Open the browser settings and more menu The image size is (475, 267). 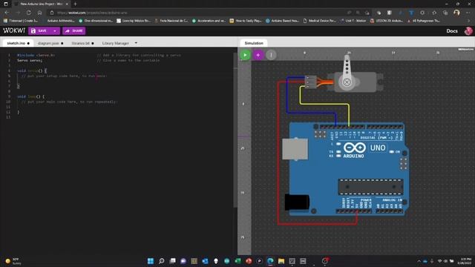pos(468,13)
